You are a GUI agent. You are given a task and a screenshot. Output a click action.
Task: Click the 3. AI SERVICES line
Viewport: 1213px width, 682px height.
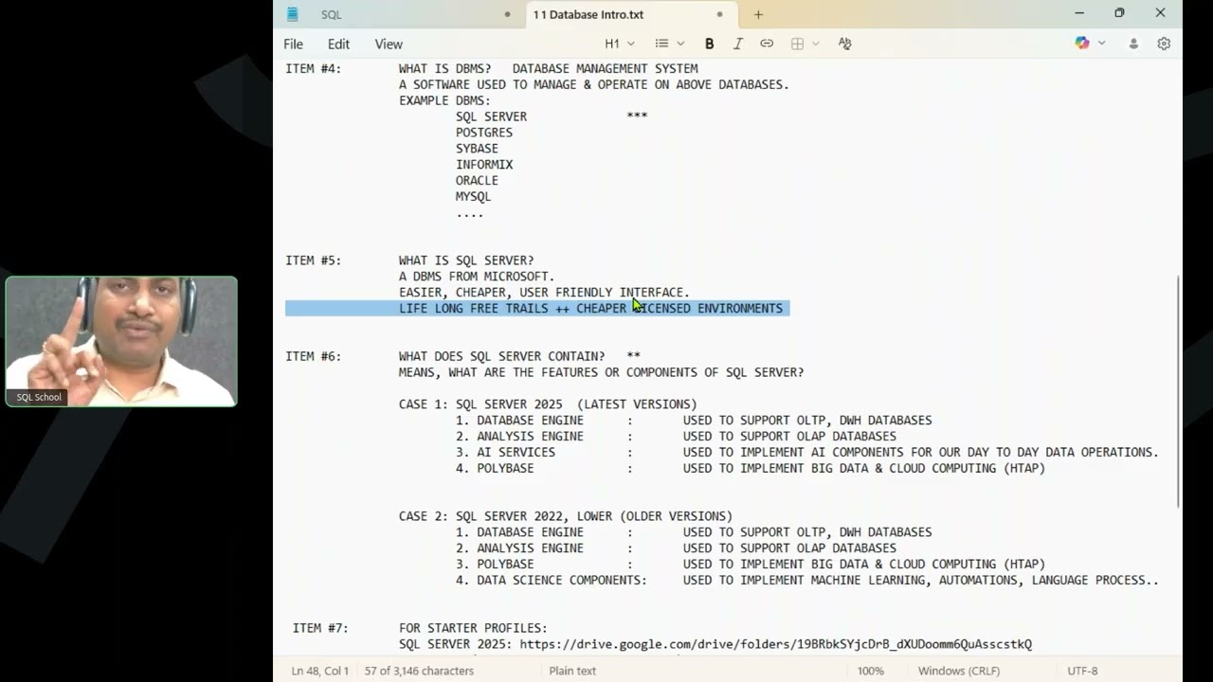point(807,452)
